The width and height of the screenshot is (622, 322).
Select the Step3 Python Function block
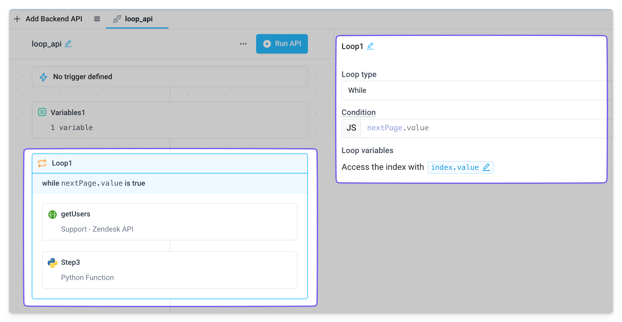click(x=170, y=270)
